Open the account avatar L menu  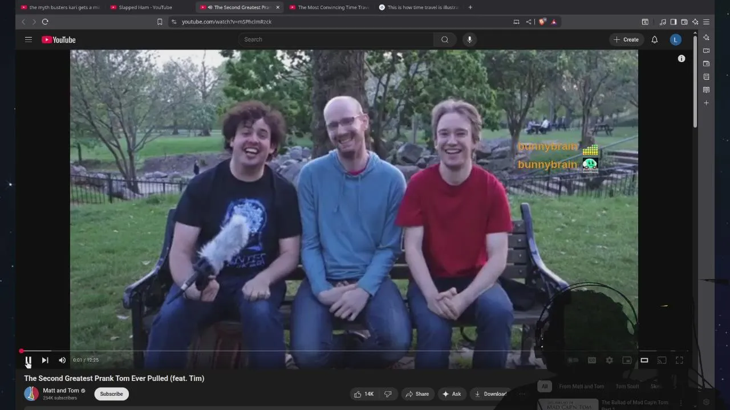675,39
